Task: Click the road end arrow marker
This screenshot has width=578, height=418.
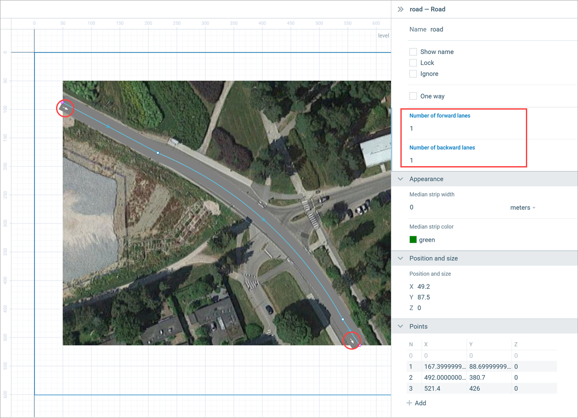Action: point(352,341)
